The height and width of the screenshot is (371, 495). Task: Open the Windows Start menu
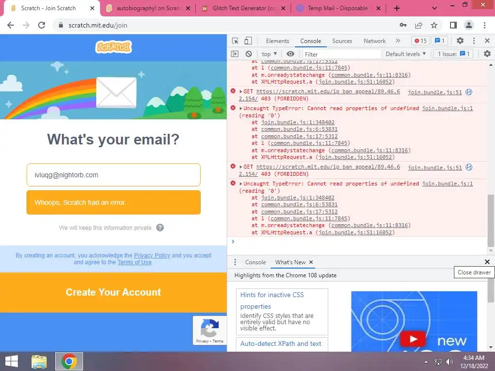tap(12, 361)
